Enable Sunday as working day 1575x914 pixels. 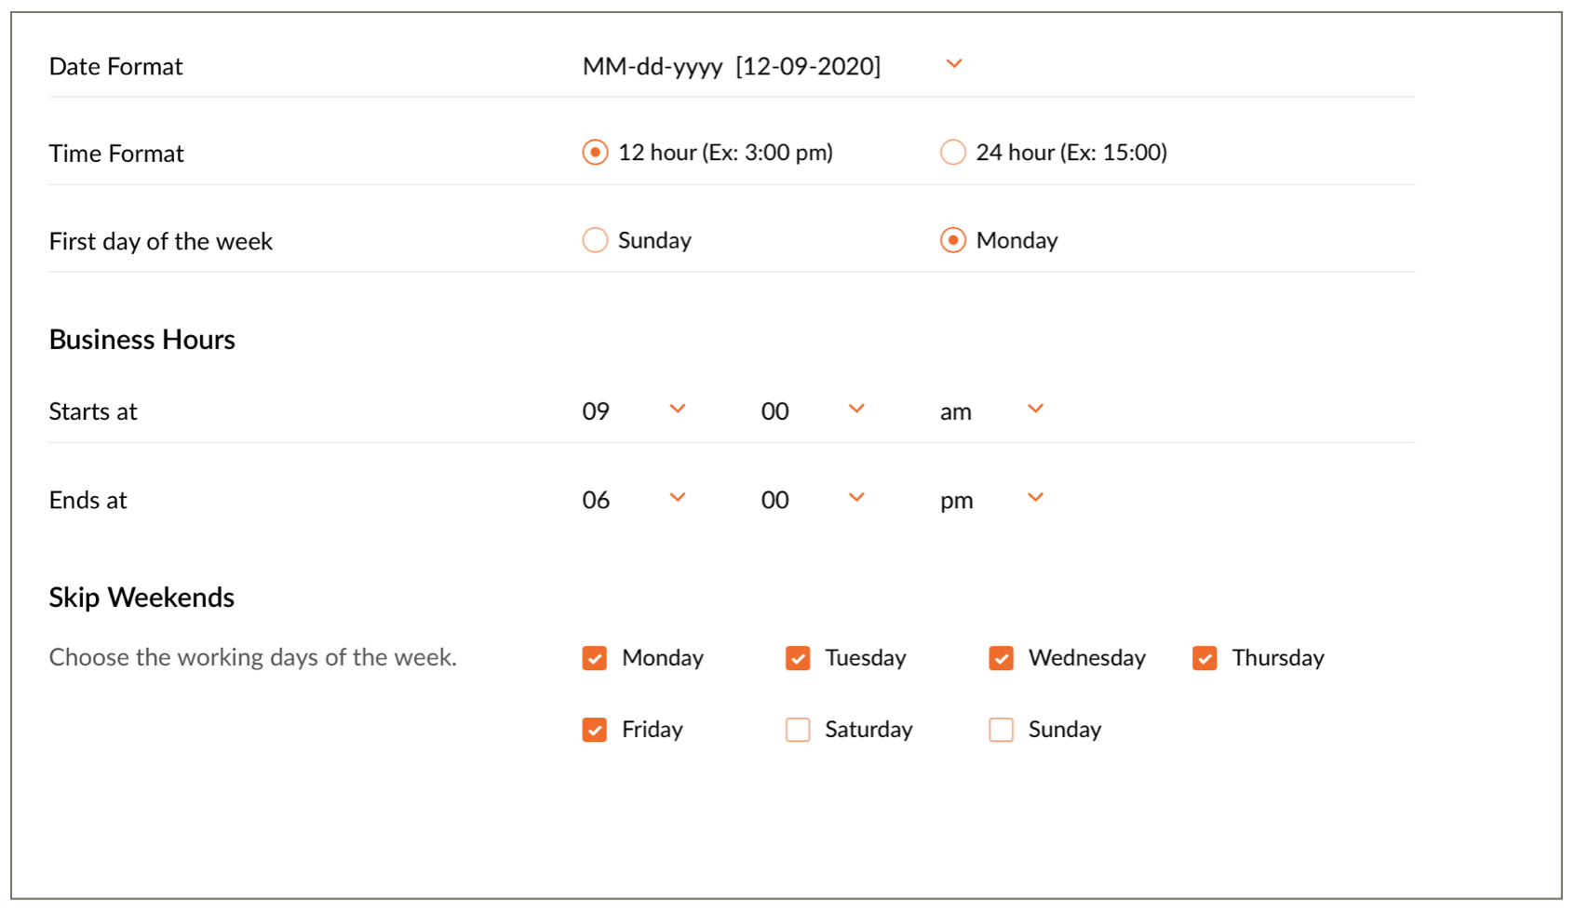pyautogui.click(x=1001, y=730)
